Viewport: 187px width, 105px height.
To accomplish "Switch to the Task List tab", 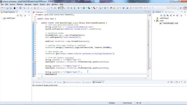I will click(169, 12).
